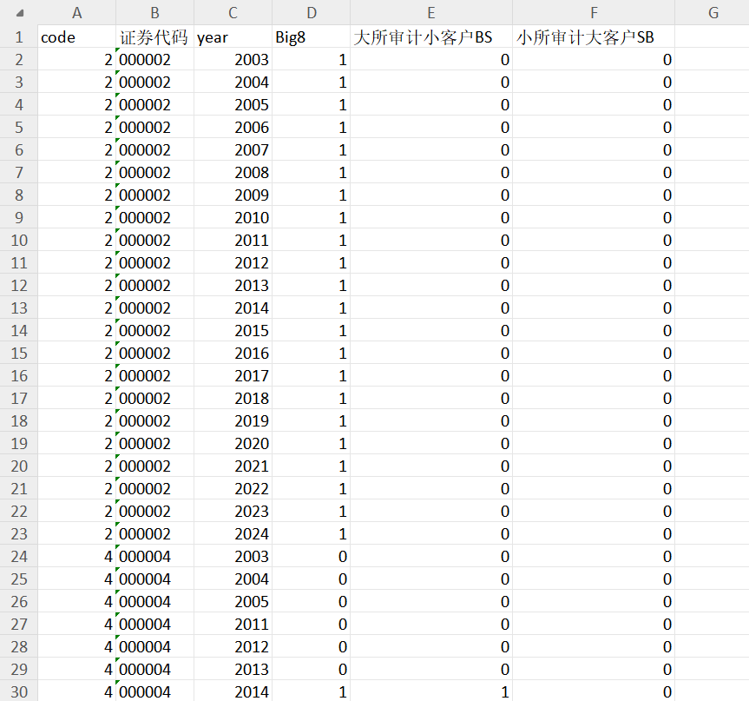Click 000004 security code in row 30

pyautogui.click(x=154, y=691)
